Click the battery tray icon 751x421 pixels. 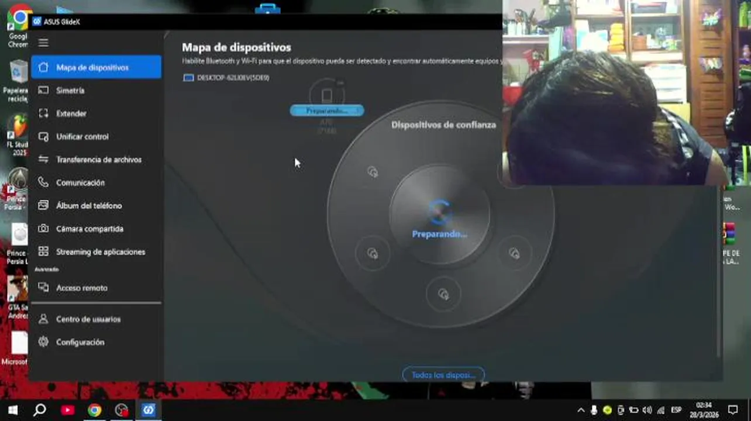[x=634, y=410]
